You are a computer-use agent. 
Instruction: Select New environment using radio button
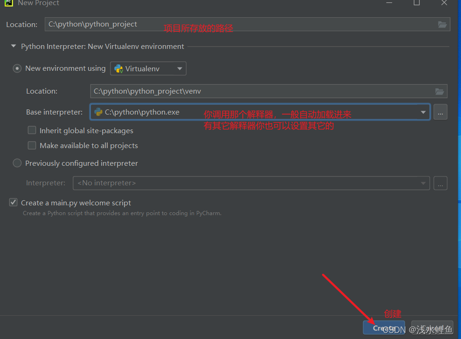click(17, 68)
